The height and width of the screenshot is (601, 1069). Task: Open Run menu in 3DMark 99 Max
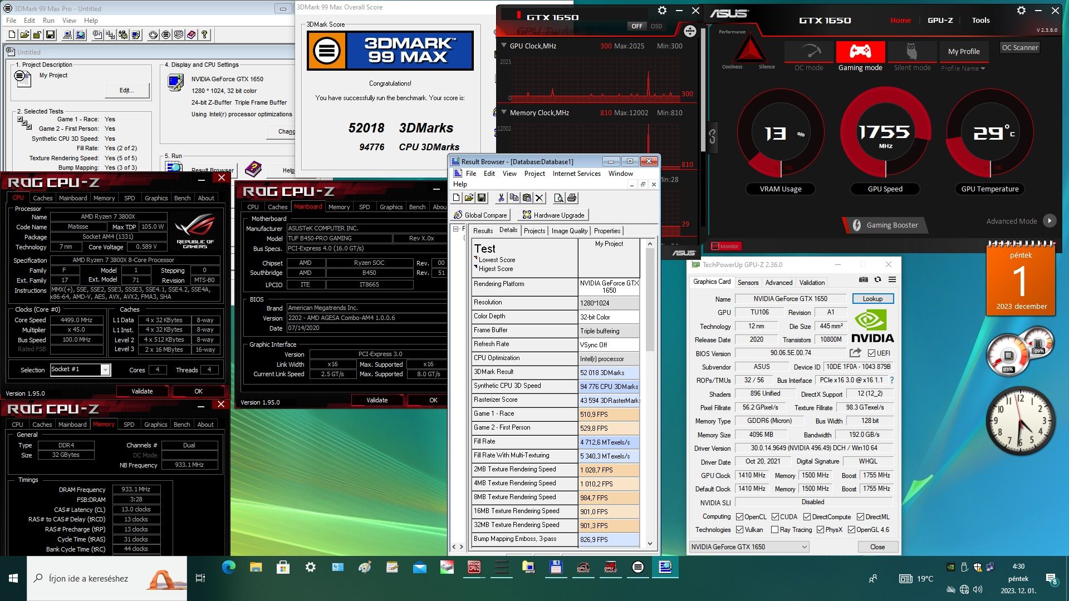click(x=48, y=21)
